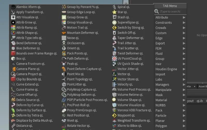Click the Velocity qL arrows icon
This screenshot has height=130, width=207.
click(114, 85)
